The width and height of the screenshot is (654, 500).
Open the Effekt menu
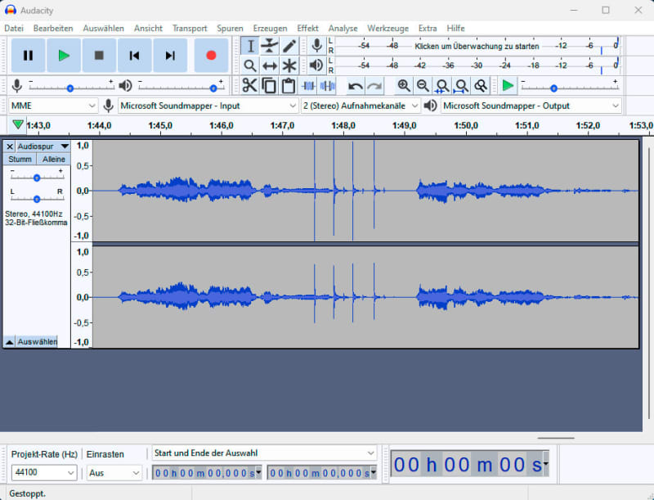pyautogui.click(x=307, y=29)
